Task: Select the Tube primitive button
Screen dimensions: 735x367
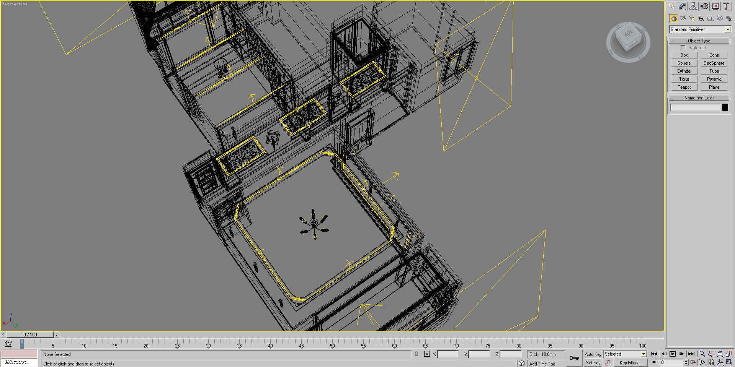Action: tap(714, 71)
